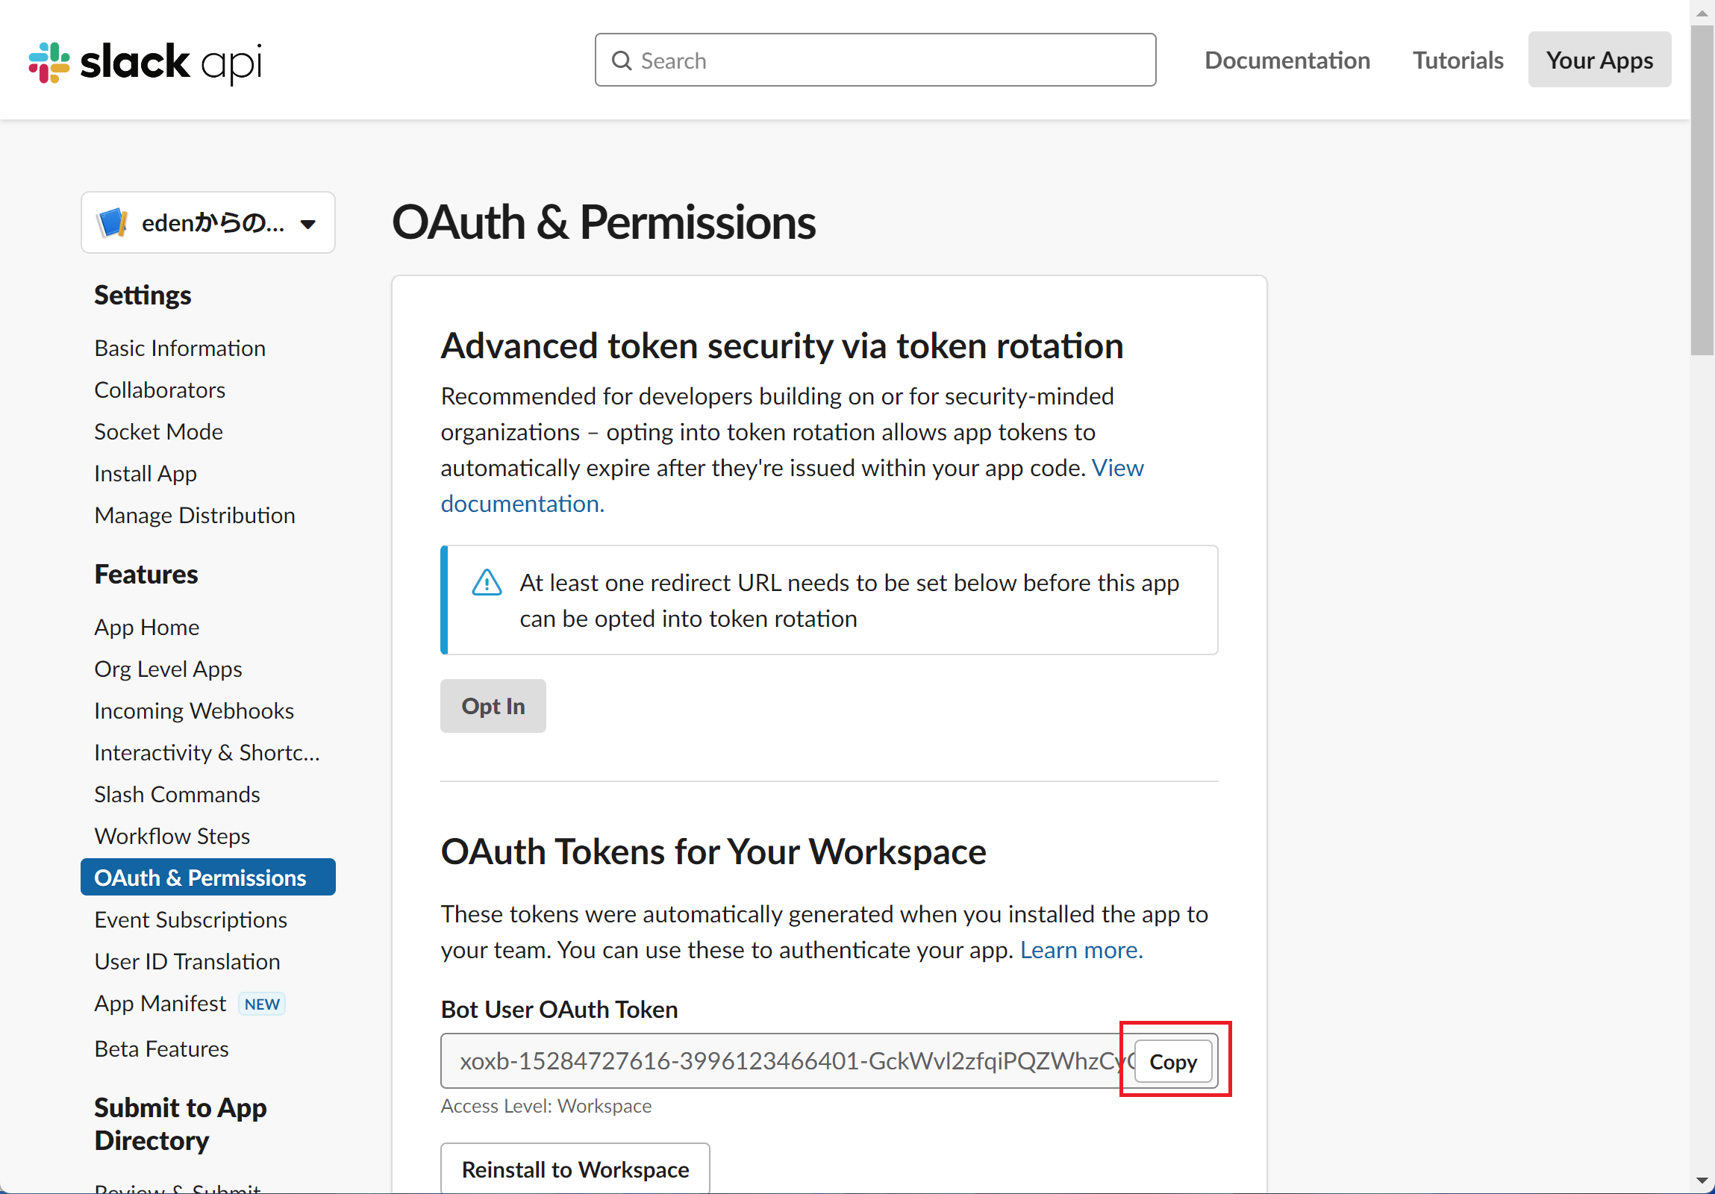Open Workflow Steps
Screen dimensions: 1715x1194
[172, 837]
